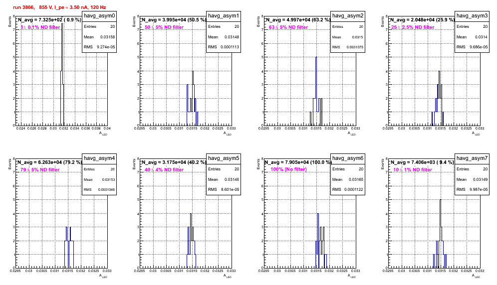Select the 1± 0.1% ND filter label
Viewport: 497px width, 285px height.
pos(40,27)
